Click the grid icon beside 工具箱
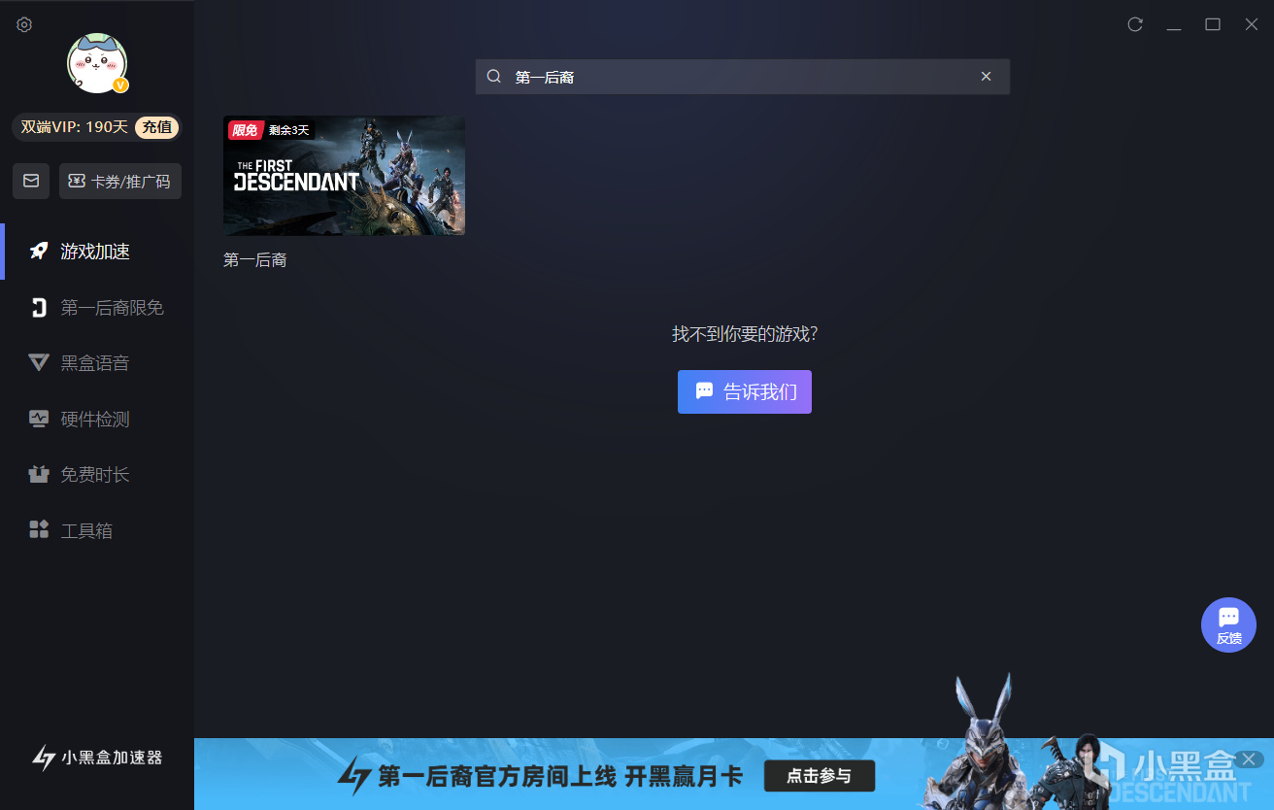The image size is (1274, 810). point(39,530)
